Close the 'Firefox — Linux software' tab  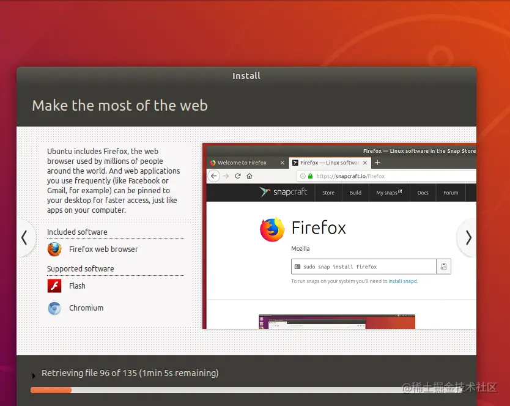tap(365, 163)
